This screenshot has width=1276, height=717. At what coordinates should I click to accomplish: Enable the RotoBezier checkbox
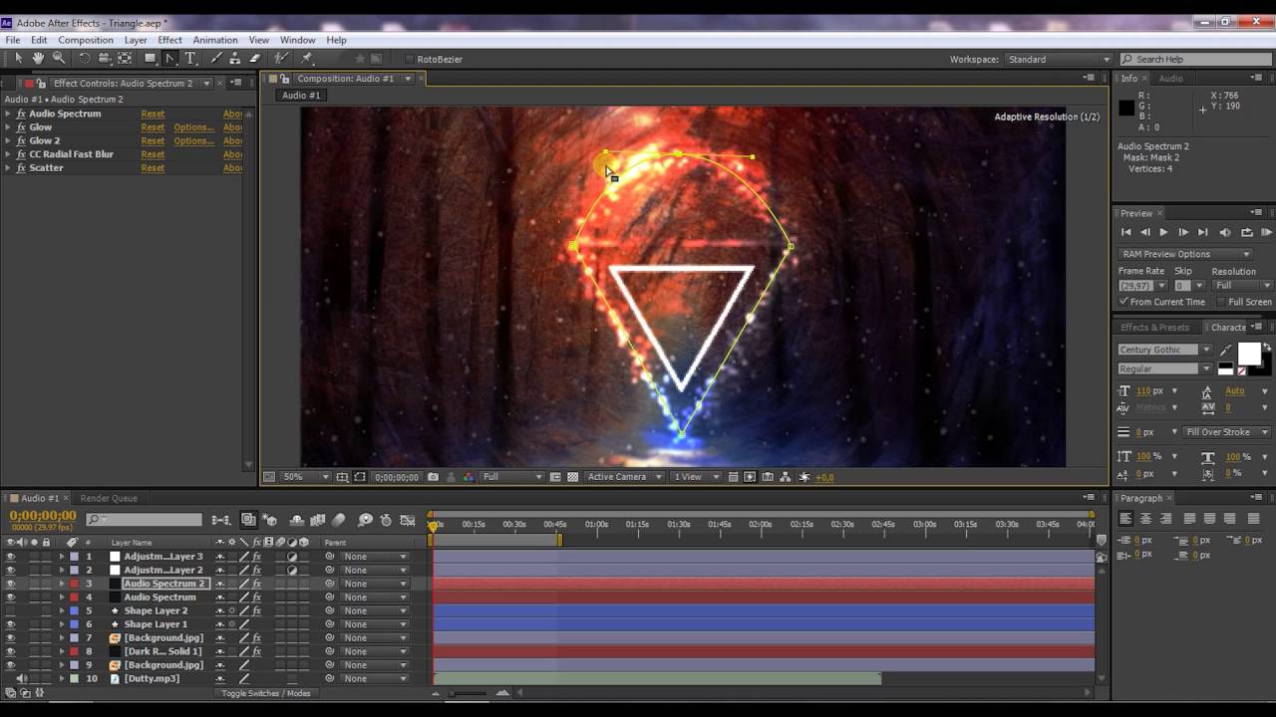[x=409, y=60]
